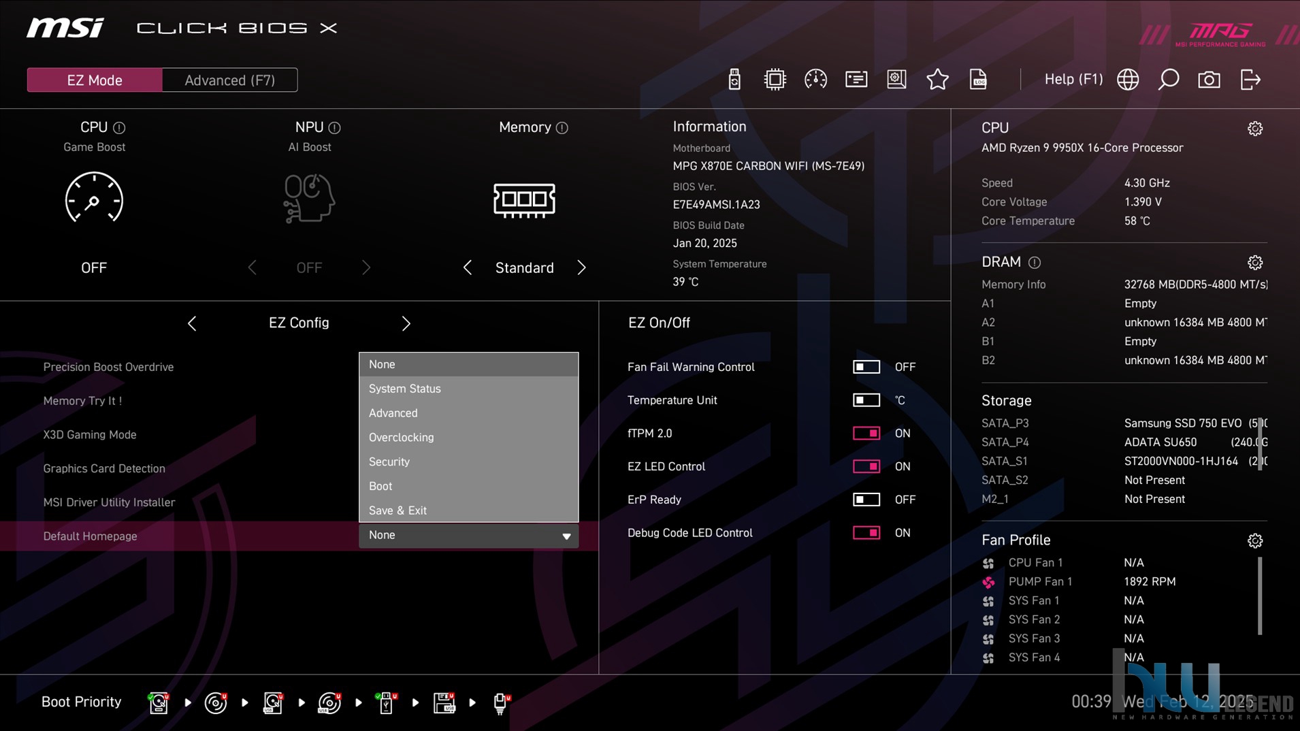Viewport: 1300px width, 731px height.
Task: Click the Storage list scrollbar
Action: [1260, 444]
